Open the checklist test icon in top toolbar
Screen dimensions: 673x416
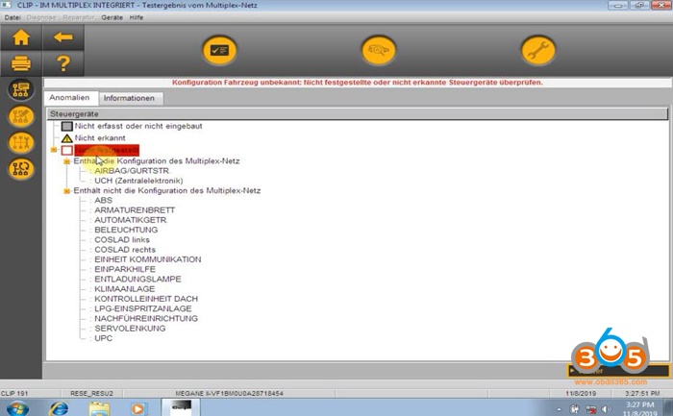coord(220,51)
